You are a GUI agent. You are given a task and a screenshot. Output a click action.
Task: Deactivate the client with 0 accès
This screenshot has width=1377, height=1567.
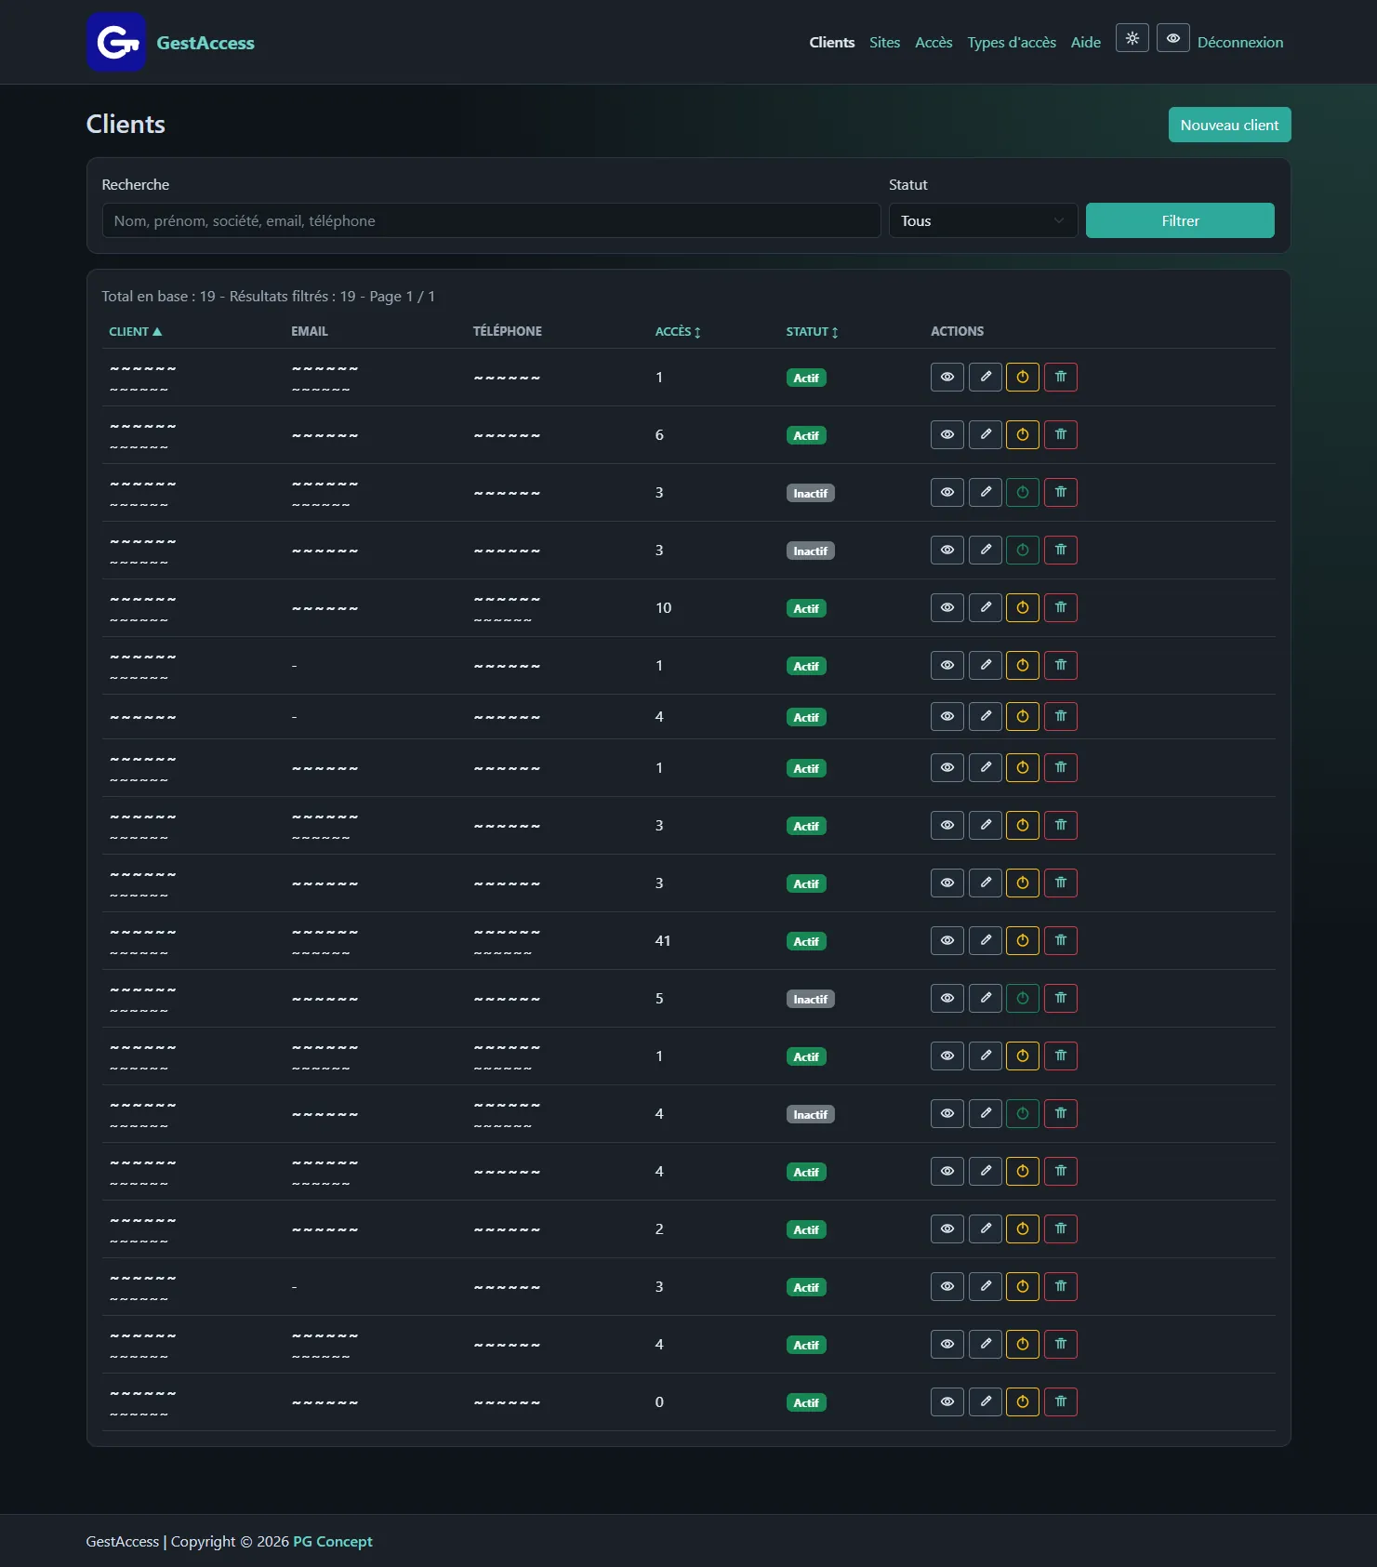click(1023, 1401)
